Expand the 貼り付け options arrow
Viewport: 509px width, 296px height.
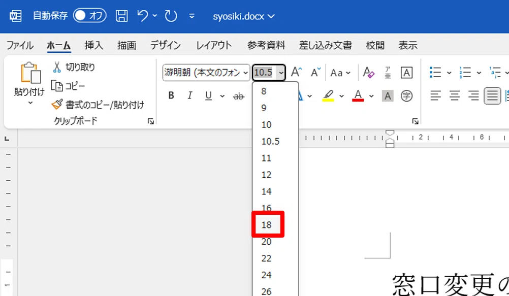click(30, 103)
